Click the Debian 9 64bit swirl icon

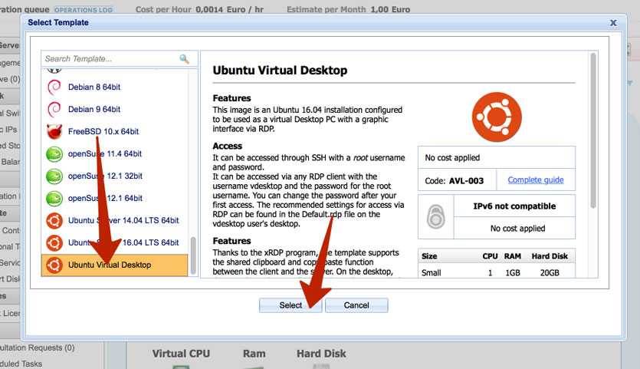click(54, 109)
